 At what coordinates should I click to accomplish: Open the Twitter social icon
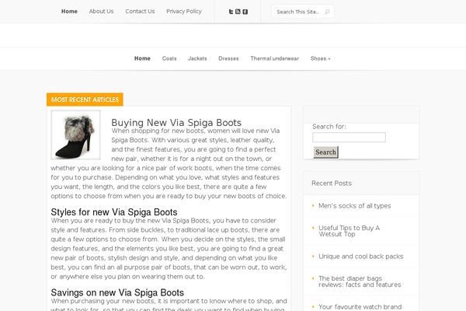[231, 12]
